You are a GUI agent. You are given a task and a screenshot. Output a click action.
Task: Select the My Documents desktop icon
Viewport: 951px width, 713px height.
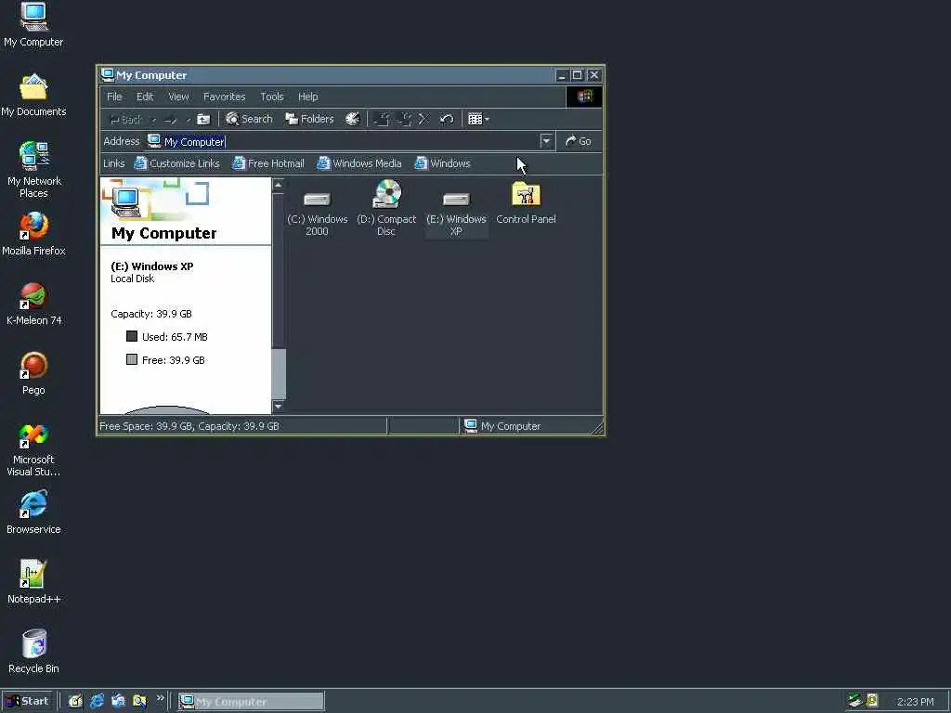pos(33,96)
